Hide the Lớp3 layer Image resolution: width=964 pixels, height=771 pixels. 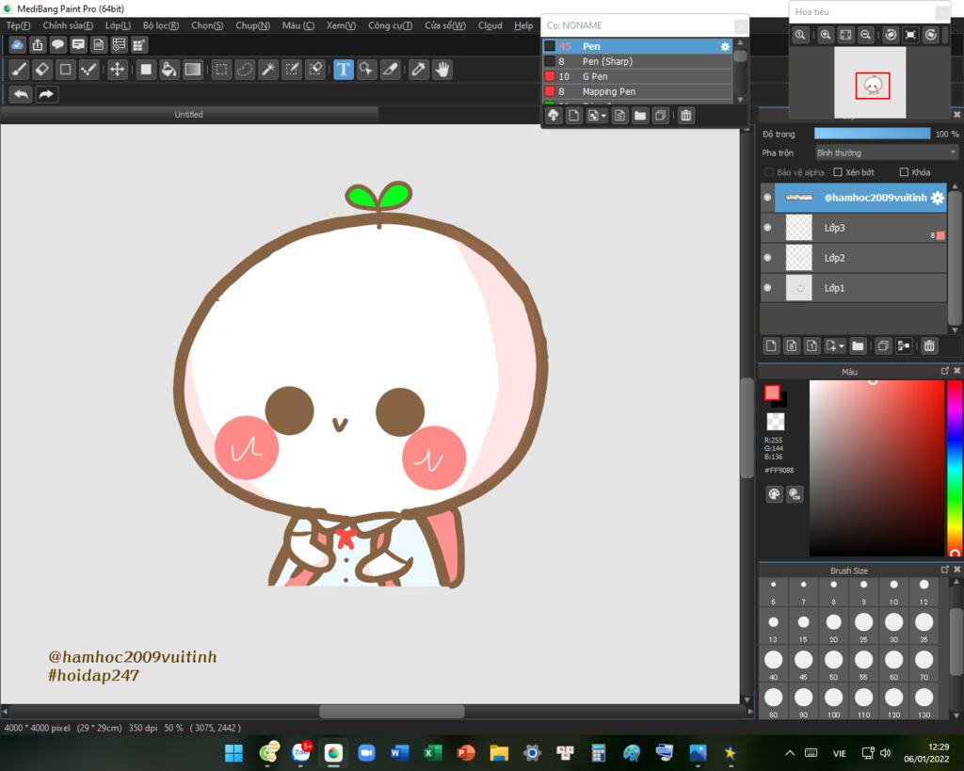coord(767,228)
